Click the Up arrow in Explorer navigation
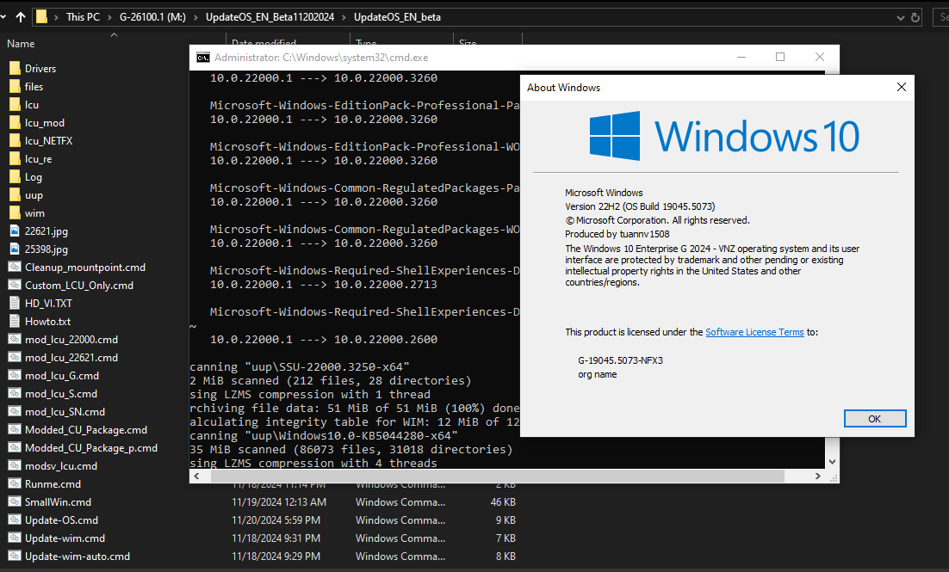Viewport: 949px width, 572px height. click(x=21, y=17)
